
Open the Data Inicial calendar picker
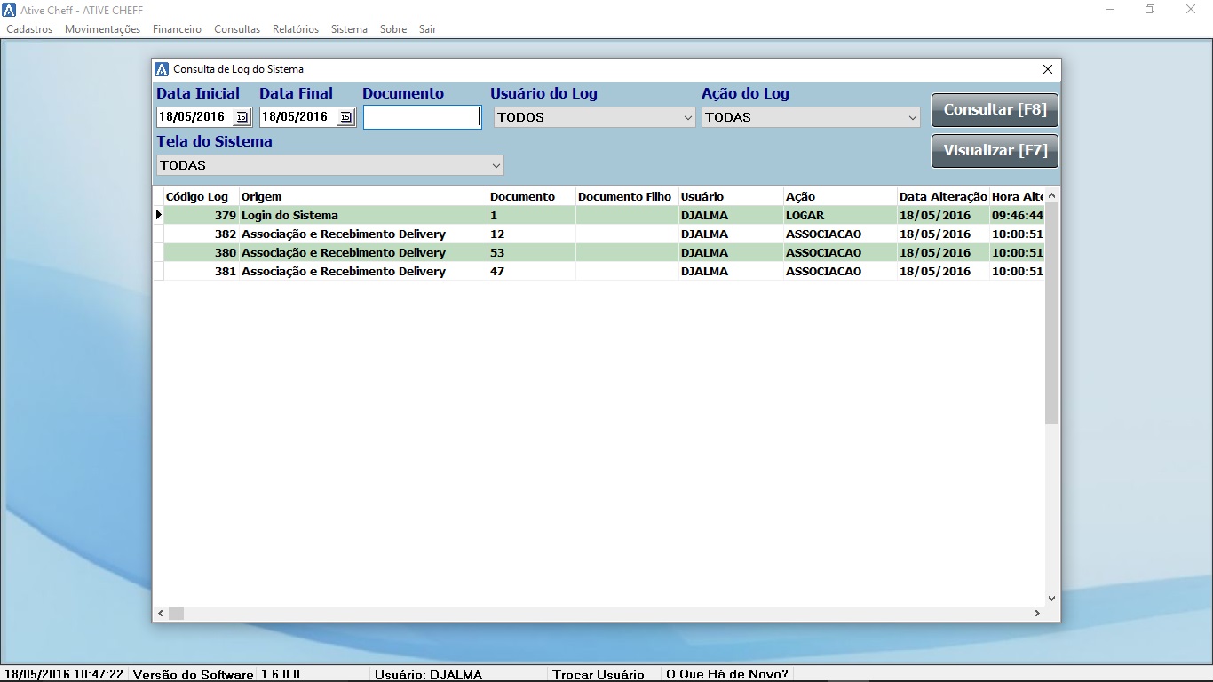click(x=242, y=117)
